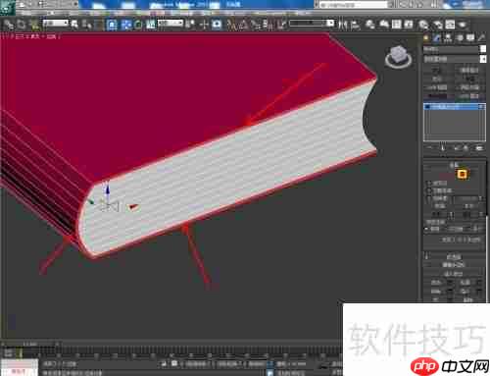Viewport: 490px width, 376px height.
Task: Click the object color swatch
Action: 483,49
